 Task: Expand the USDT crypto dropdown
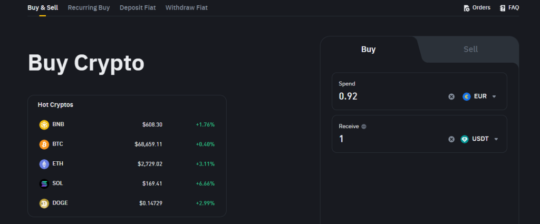pyautogui.click(x=496, y=139)
